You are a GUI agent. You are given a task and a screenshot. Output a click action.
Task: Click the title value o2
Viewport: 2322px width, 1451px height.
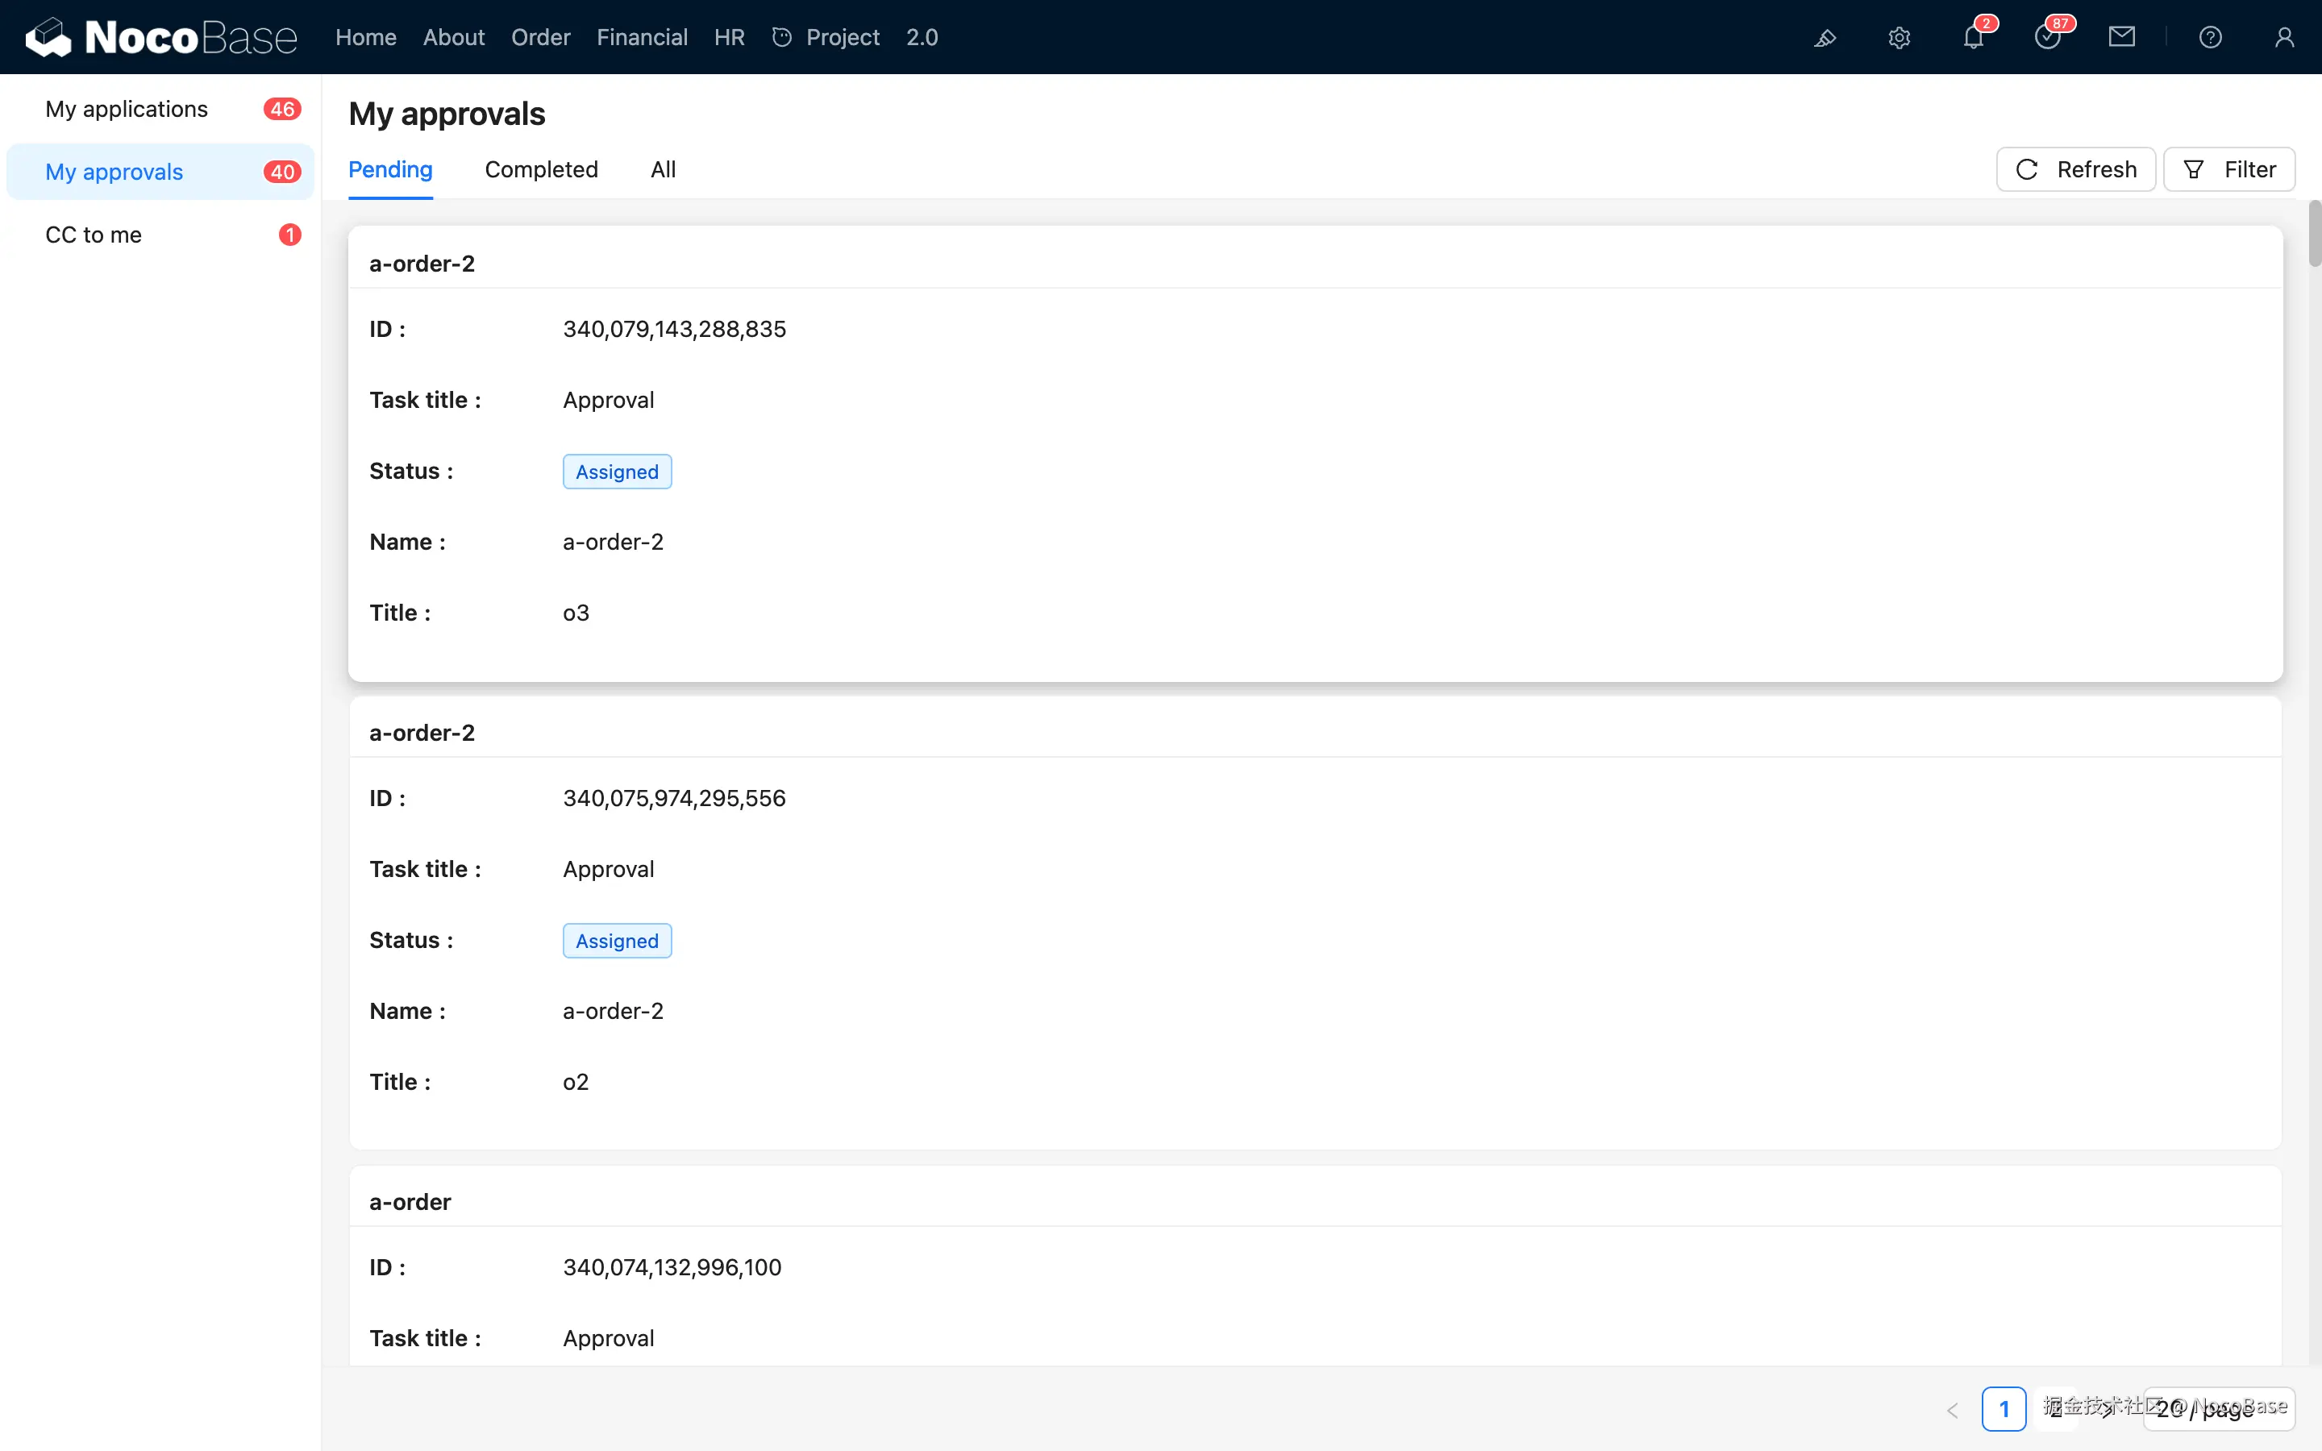coord(576,1083)
